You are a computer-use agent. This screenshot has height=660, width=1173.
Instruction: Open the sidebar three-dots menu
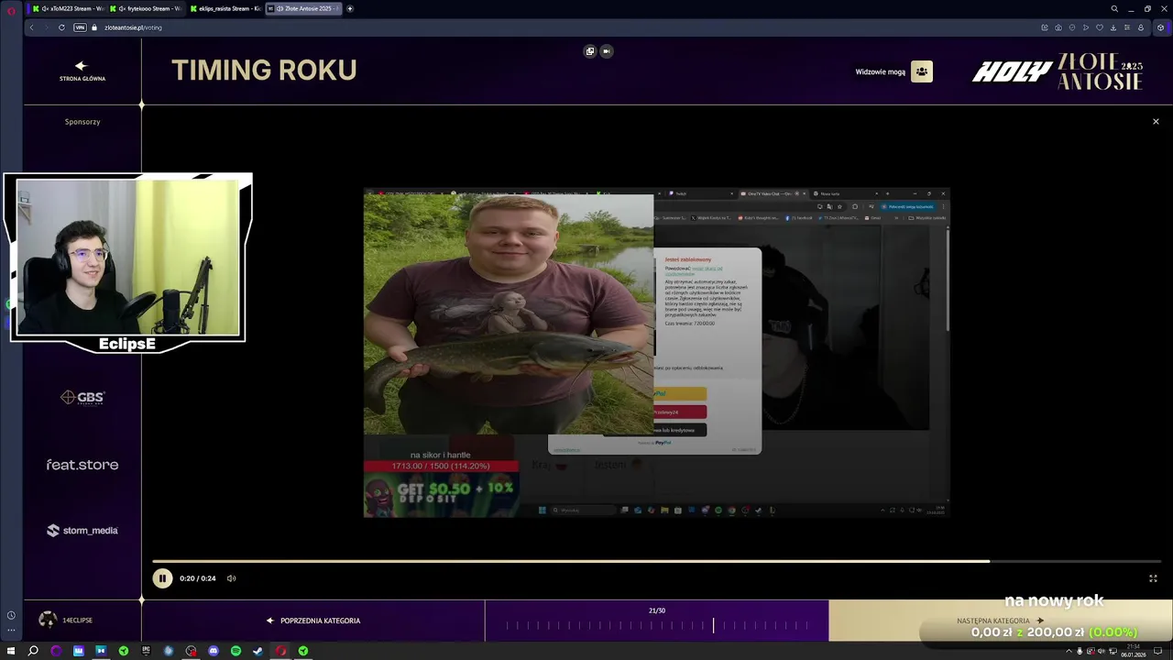coord(11,631)
